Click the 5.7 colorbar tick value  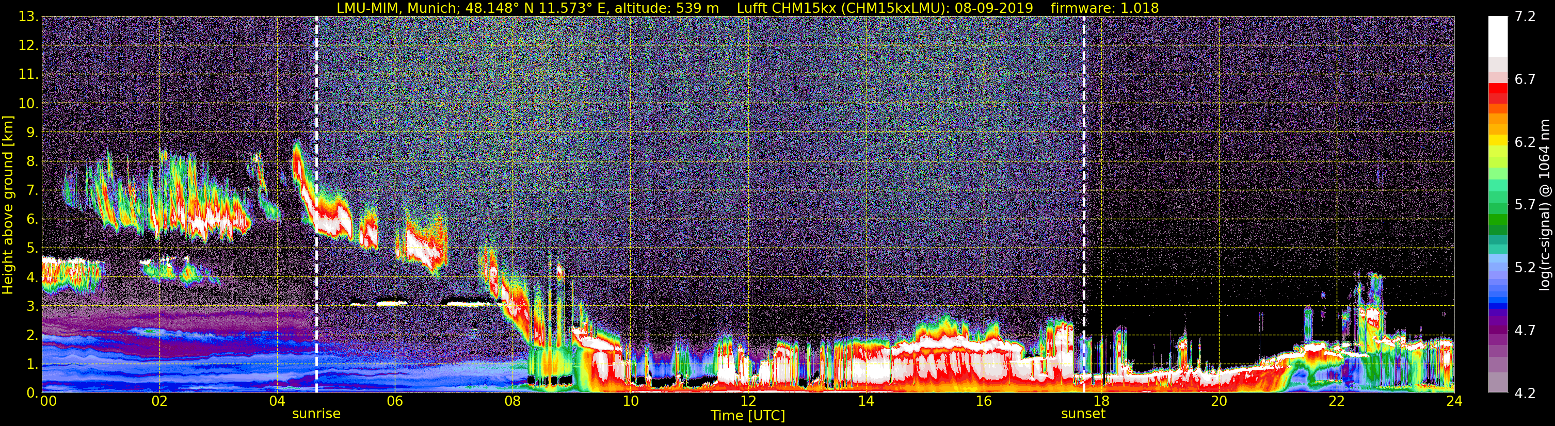(1525, 205)
